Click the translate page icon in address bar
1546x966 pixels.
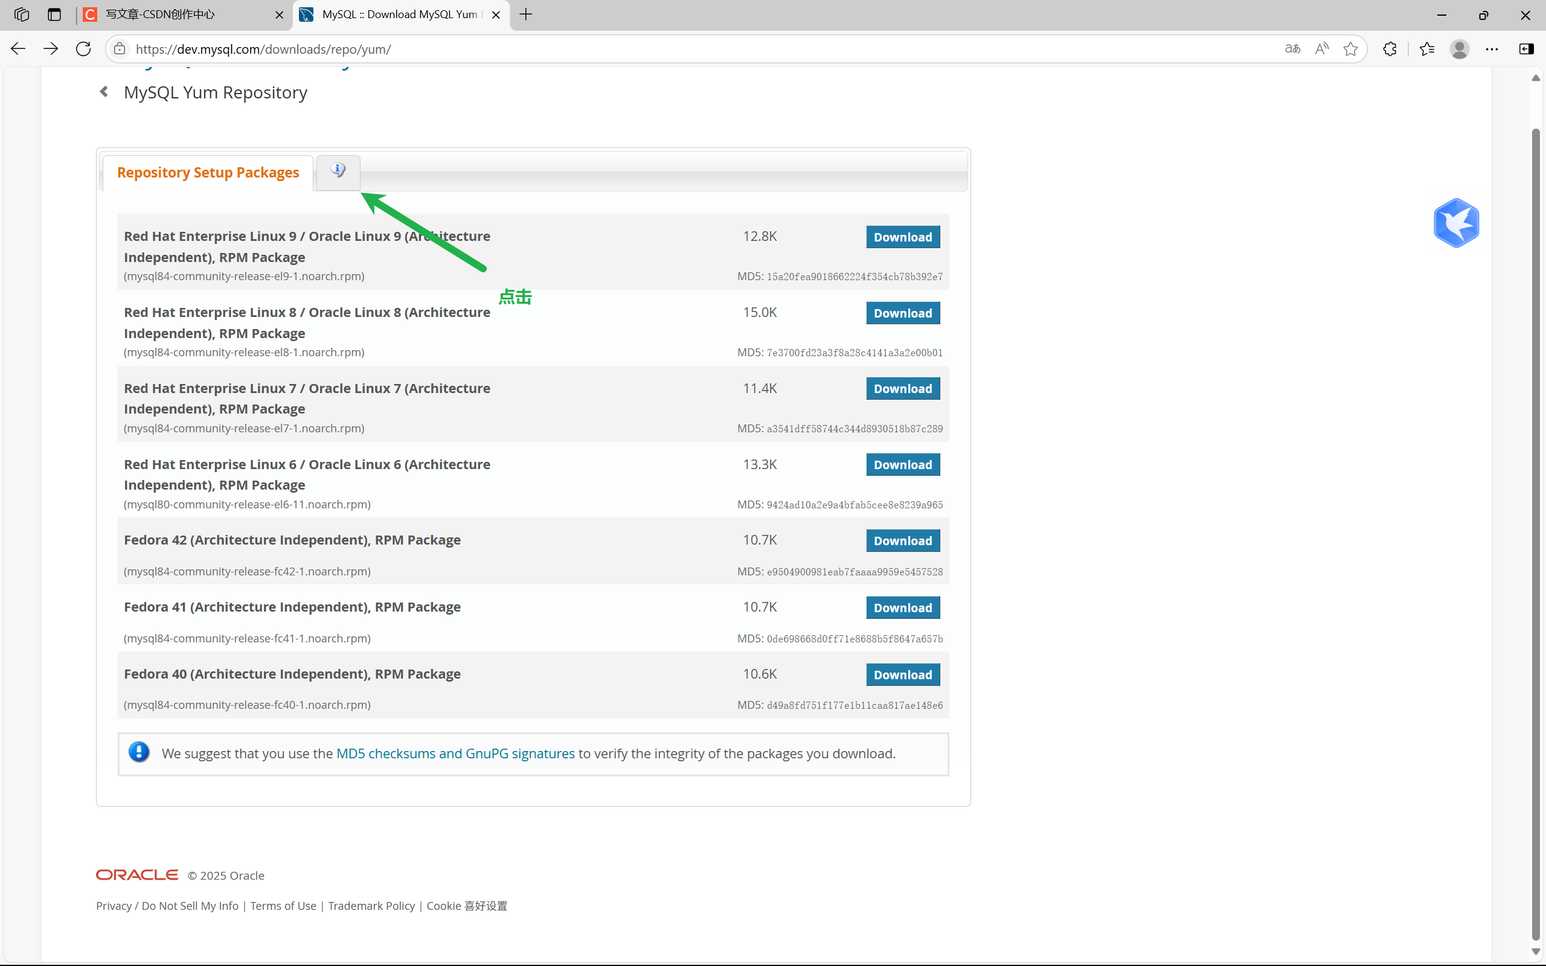point(1292,49)
